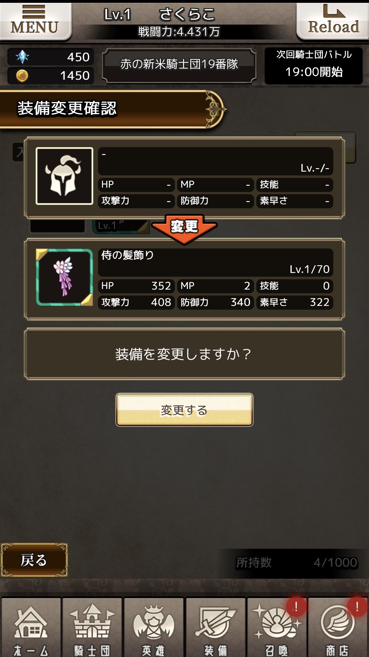Viewport: 369px width, 657px height.
Task: Go to ホーム house icon
Action: 31,627
